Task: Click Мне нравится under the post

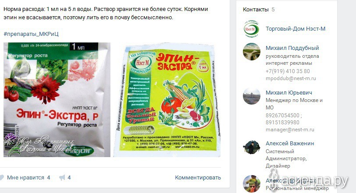Action: (x=25, y=178)
